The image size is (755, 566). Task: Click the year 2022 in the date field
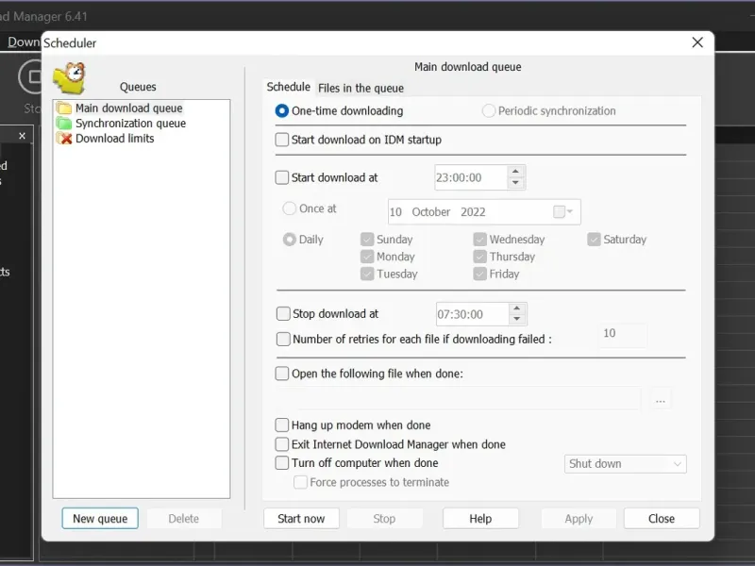click(x=473, y=212)
